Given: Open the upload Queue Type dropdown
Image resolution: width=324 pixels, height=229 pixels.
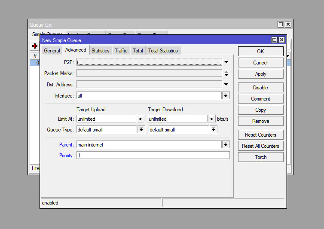Looking at the screenshot, I should 140,129.
